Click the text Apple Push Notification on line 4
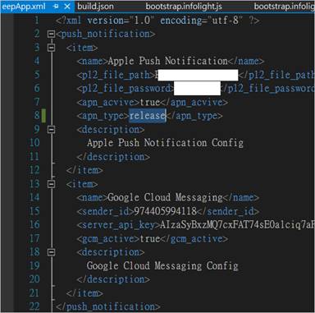The height and width of the screenshot is (313, 315). (168, 61)
